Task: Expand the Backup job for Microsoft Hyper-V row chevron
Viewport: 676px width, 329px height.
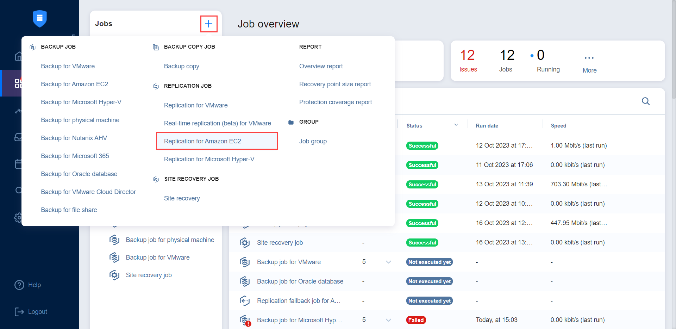Action: click(388, 320)
